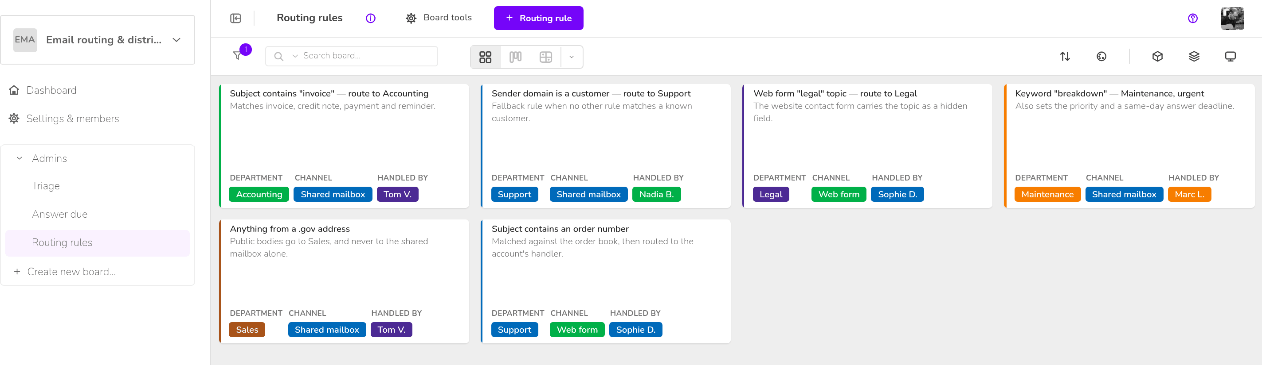Collapse the Admins group
This screenshot has height=365, width=1262.
click(20, 158)
